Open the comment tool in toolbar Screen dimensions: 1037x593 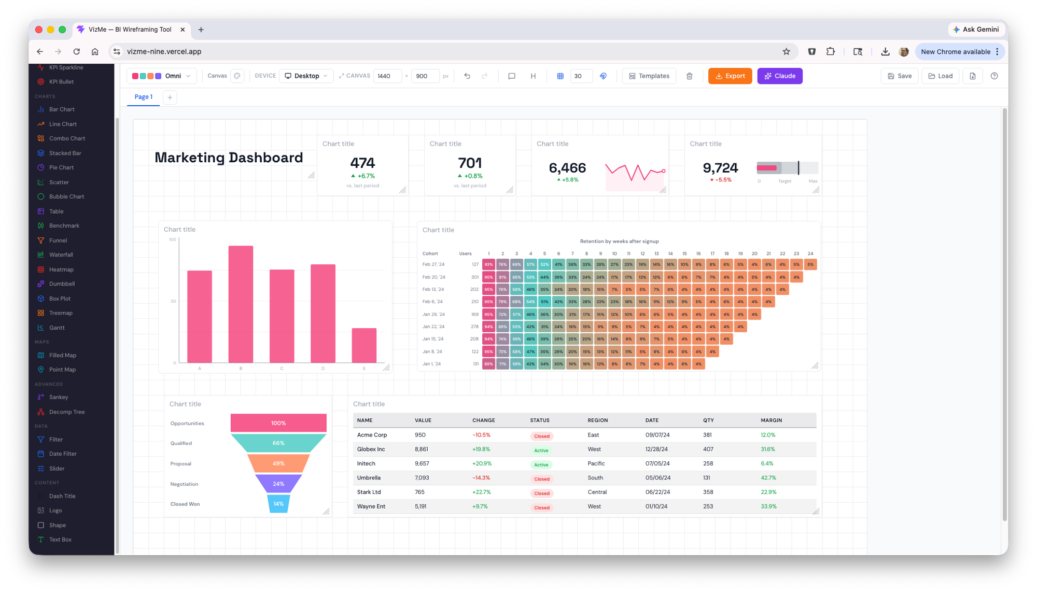[x=512, y=76]
